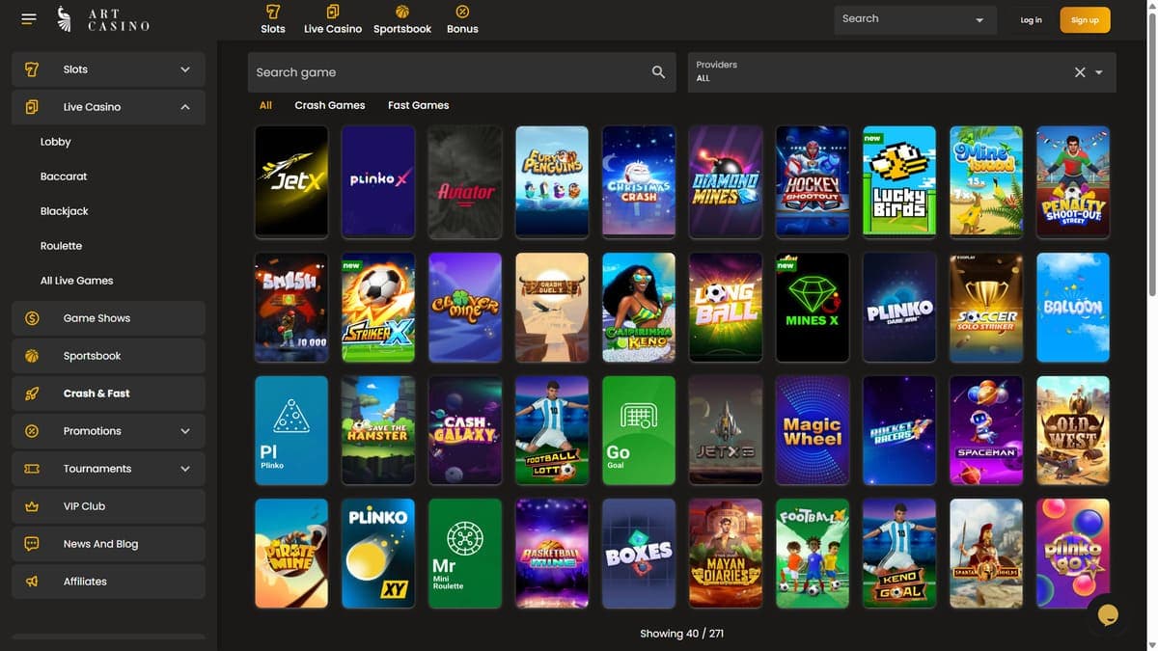1158x651 pixels.
Task: Open the Penalty Shoot-Out Street thumbnail
Action: point(1073,181)
